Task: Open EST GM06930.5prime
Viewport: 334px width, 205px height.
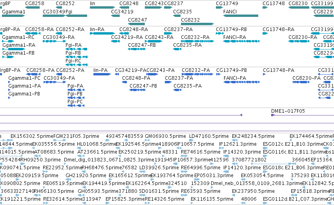Action: [x=165, y=136]
